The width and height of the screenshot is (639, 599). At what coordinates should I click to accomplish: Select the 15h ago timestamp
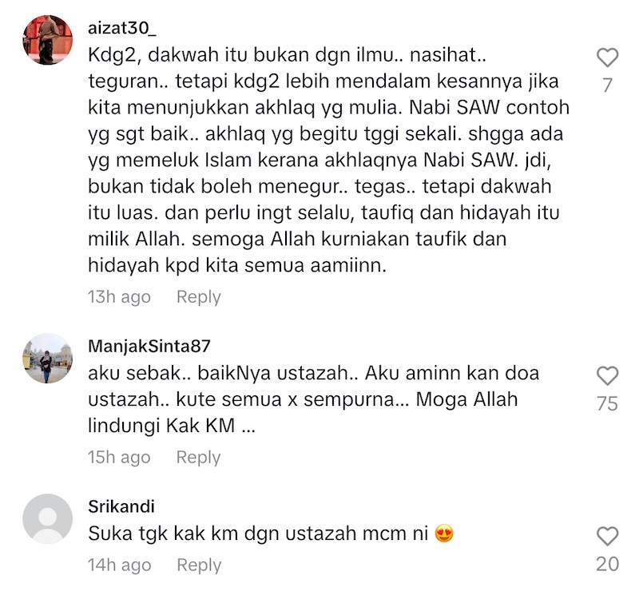coord(119,457)
